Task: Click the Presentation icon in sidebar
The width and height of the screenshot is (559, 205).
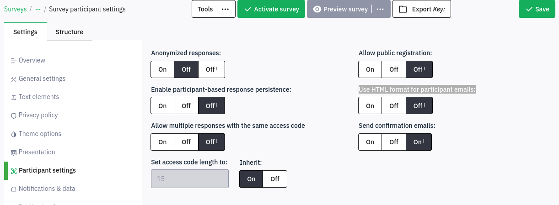Action: pyautogui.click(x=14, y=152)
